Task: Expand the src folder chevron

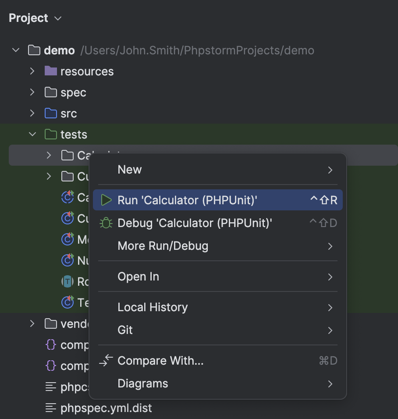Action: click(x=32, y=114)
